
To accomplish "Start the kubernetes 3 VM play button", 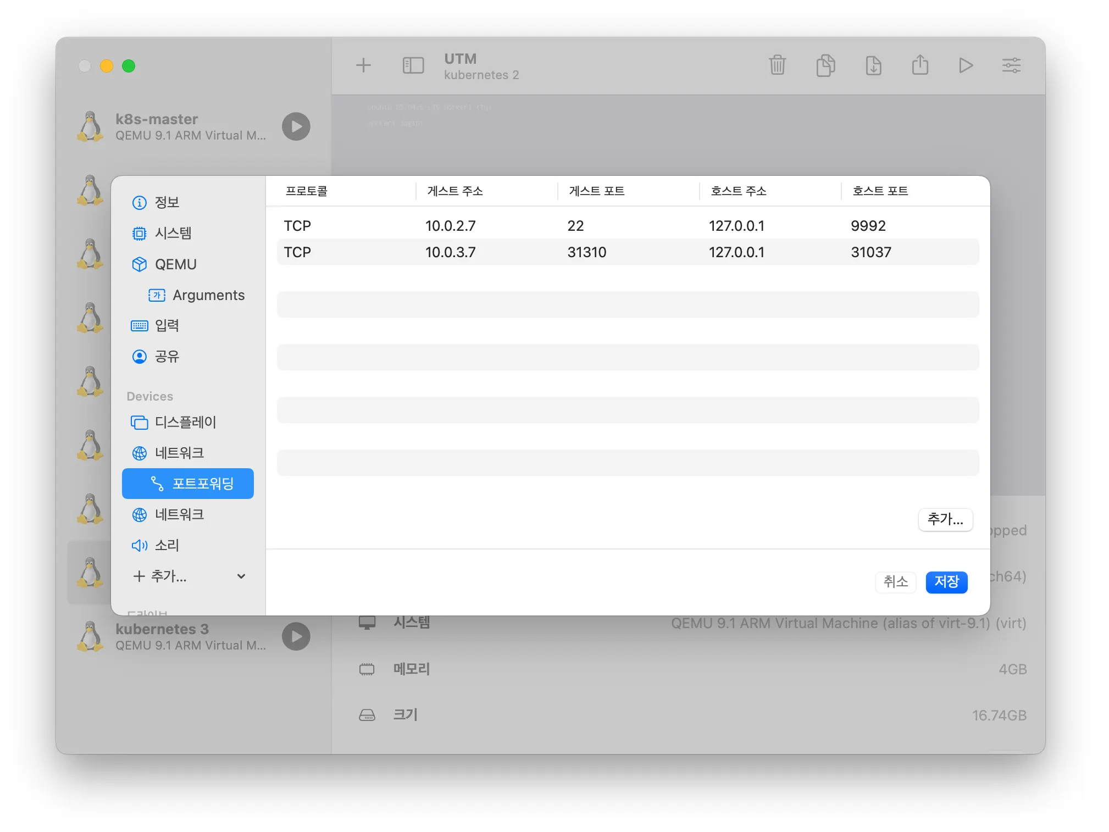I will 296,636.
